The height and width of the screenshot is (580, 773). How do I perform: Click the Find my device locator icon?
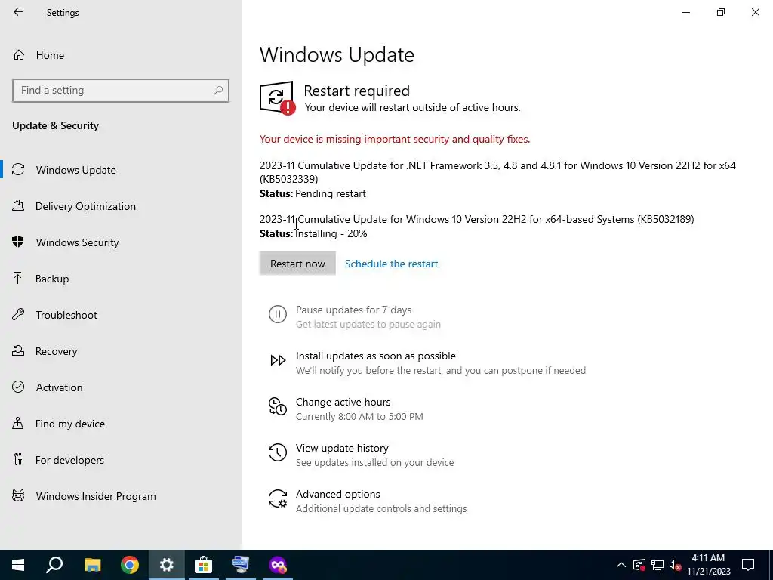tap(18, 423)
